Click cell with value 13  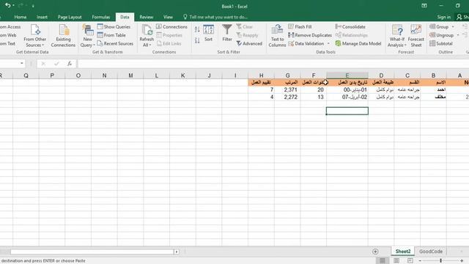tap(314, 97)
